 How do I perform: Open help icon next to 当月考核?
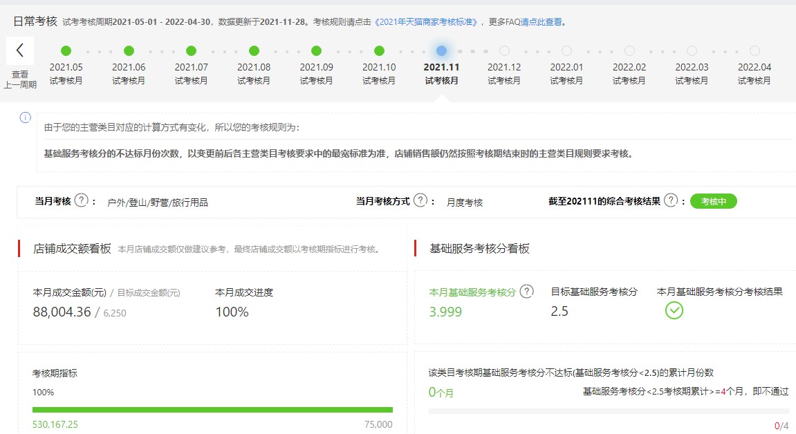click(81, 200)
